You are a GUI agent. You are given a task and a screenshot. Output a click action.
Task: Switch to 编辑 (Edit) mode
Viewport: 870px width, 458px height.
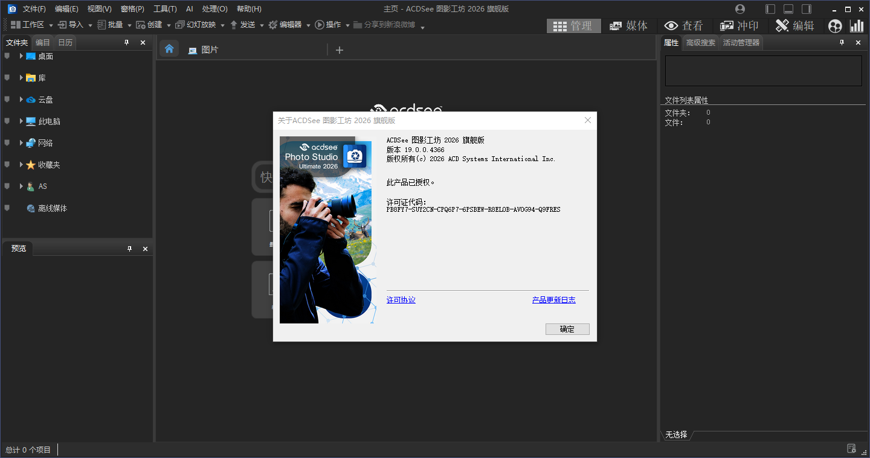(795, 25)
